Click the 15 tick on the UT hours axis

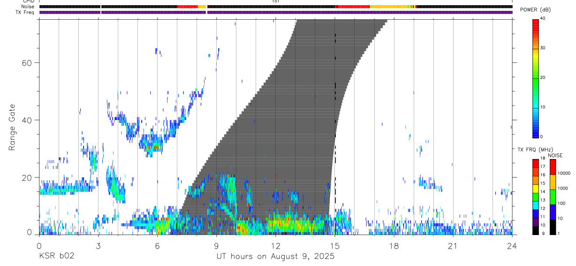pyautogui.click(x=335, y=245)
